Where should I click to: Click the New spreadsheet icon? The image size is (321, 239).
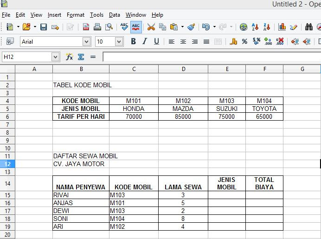coord(10,27)
